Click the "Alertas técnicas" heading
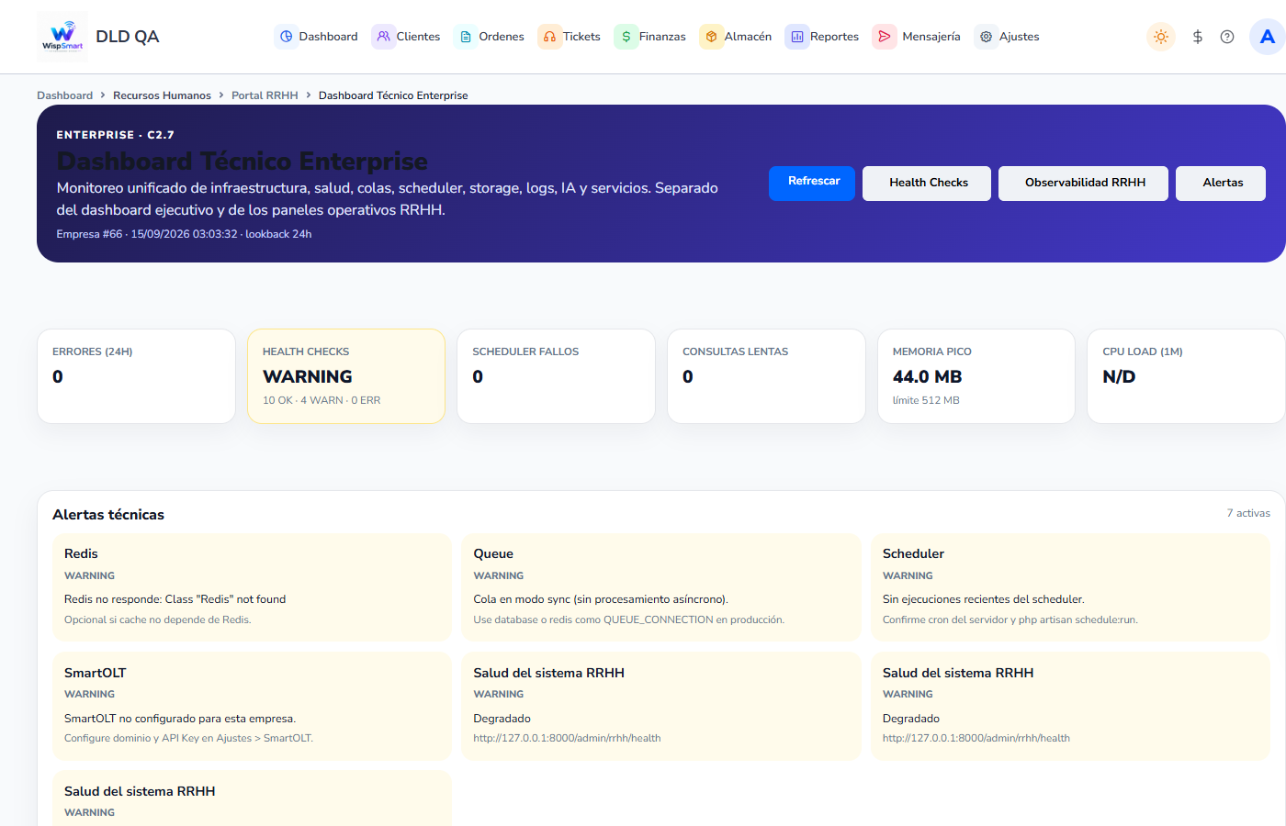Image resolution: width=1286 pixels, height=826 pixels. (x=108, y=515)
